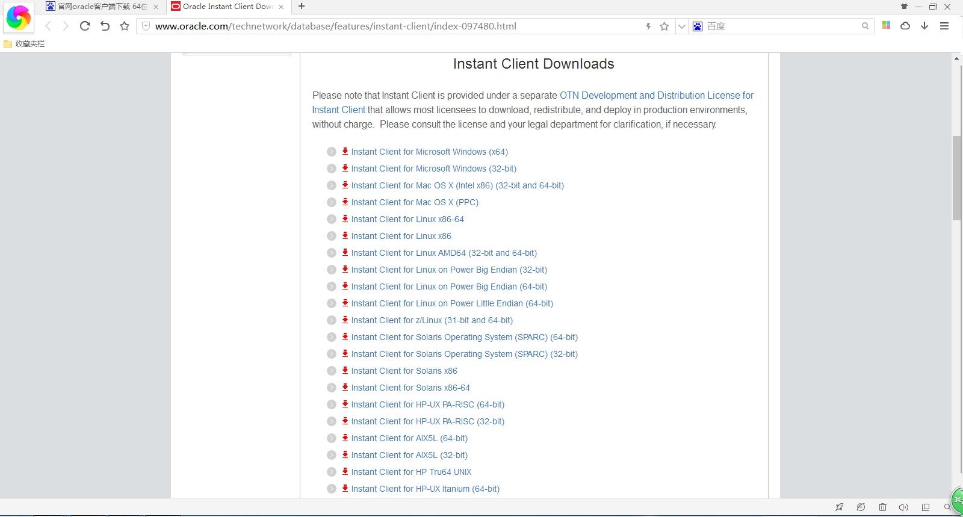Open a new tab with plus button
963x517 pixels.
pos(302,6)
